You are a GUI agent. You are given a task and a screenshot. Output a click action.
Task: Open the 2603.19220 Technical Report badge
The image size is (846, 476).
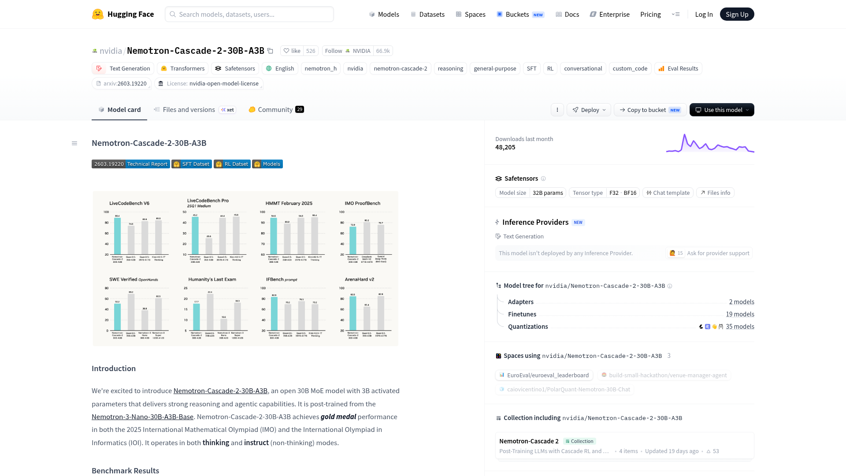(x=131, y=164)
